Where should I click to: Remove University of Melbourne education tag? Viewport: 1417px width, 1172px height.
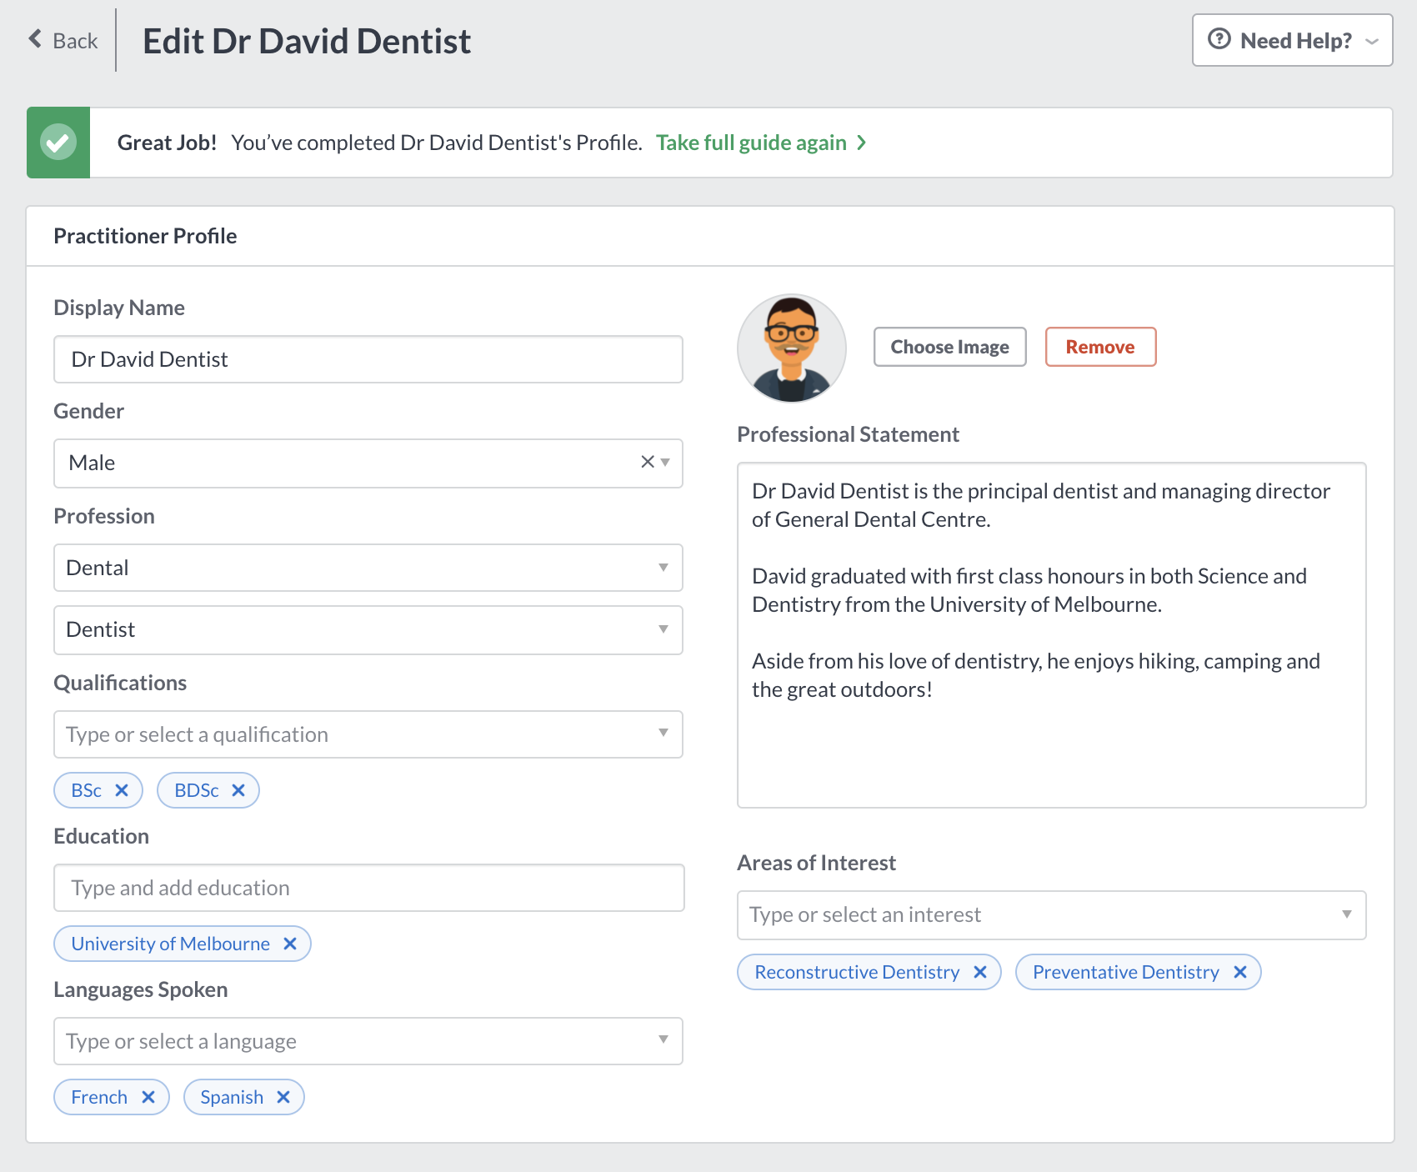(290, 944)
